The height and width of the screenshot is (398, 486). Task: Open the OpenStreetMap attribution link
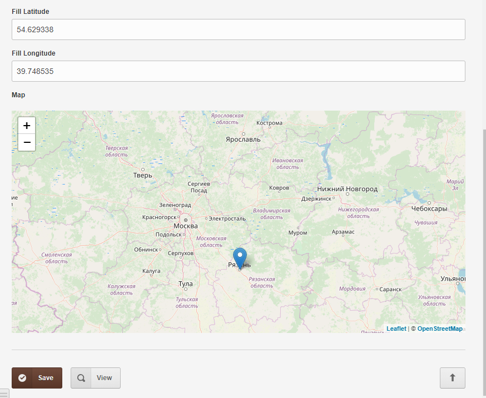[440, 329]
